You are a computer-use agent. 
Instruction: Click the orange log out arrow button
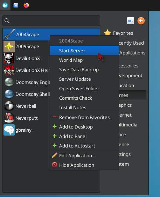(141, 21)
